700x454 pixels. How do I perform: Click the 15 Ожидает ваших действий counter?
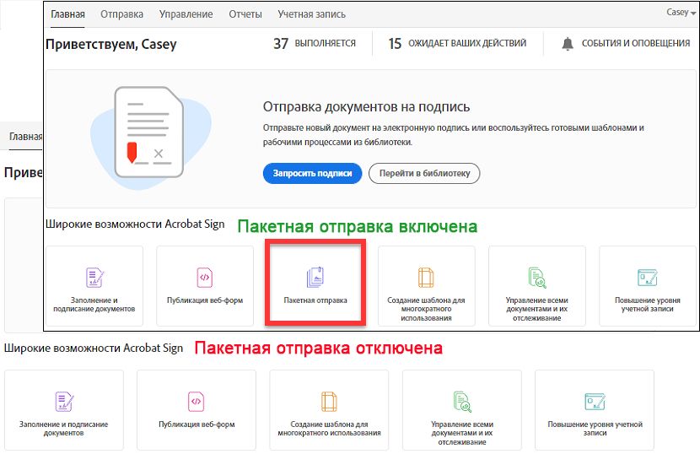click(x=457, y=43)
